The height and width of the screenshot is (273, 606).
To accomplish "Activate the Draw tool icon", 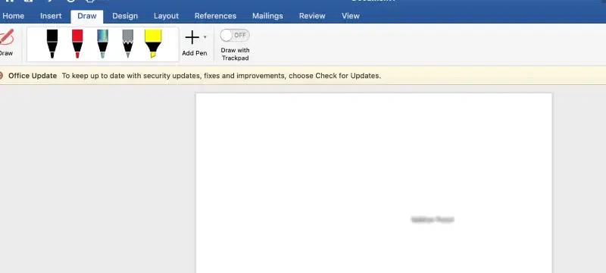I will [6, 38].
